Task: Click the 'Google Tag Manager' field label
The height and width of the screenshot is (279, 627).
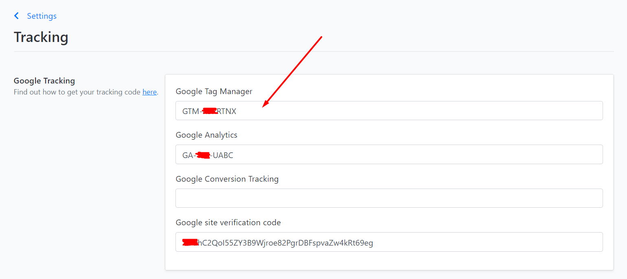Action: click(214, 92)
